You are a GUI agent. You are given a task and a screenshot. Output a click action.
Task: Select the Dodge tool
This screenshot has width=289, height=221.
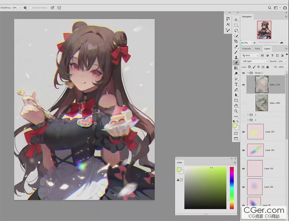tap(236, 73)
